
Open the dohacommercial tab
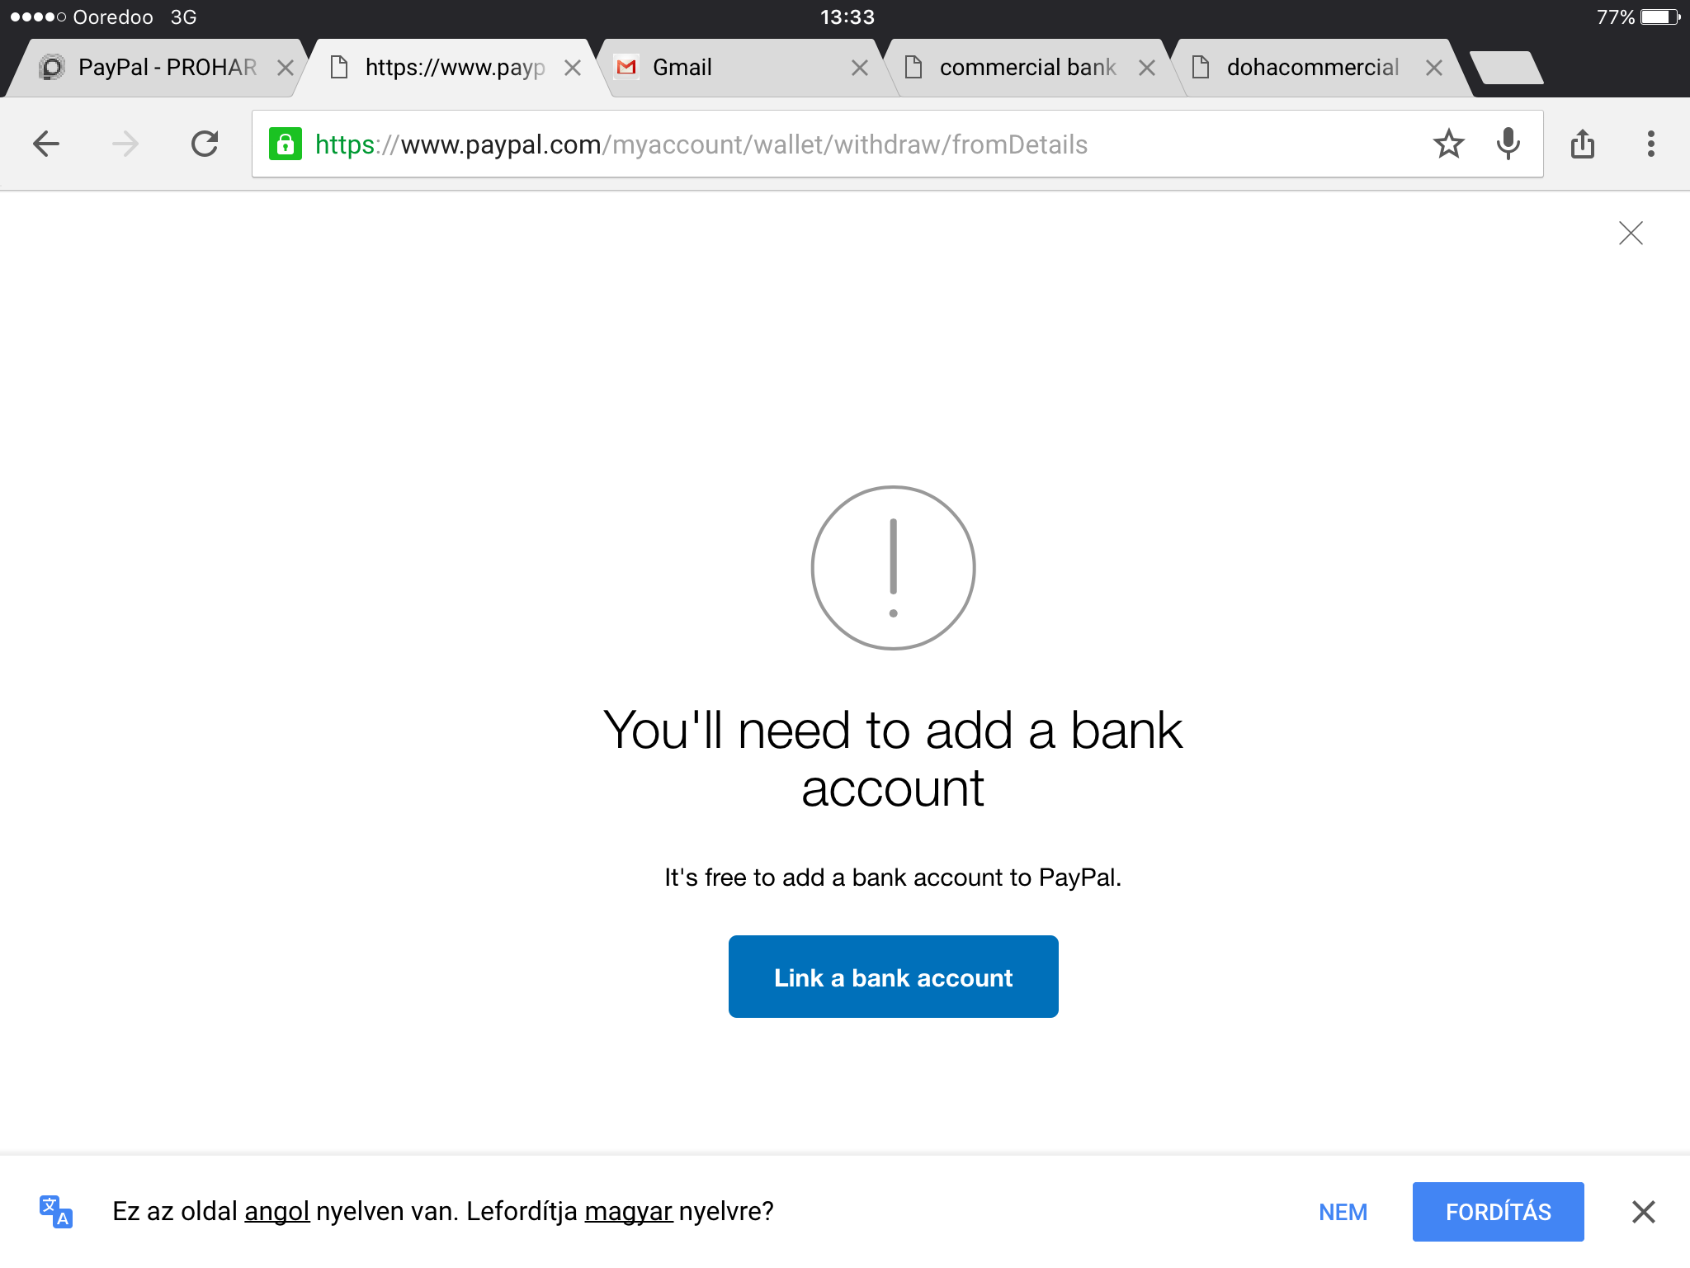(x=1312, y=68)
